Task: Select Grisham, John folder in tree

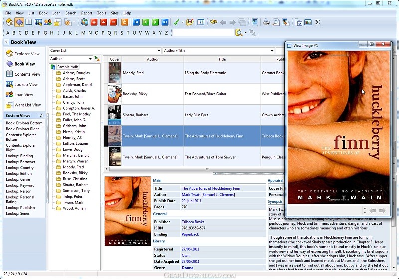Action: 74,126
